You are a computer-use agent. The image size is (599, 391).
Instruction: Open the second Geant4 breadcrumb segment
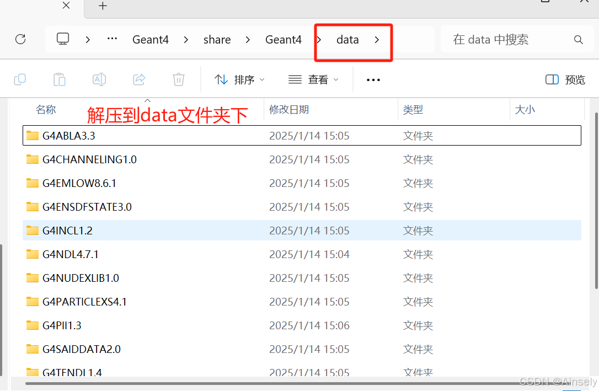point(283,40)
